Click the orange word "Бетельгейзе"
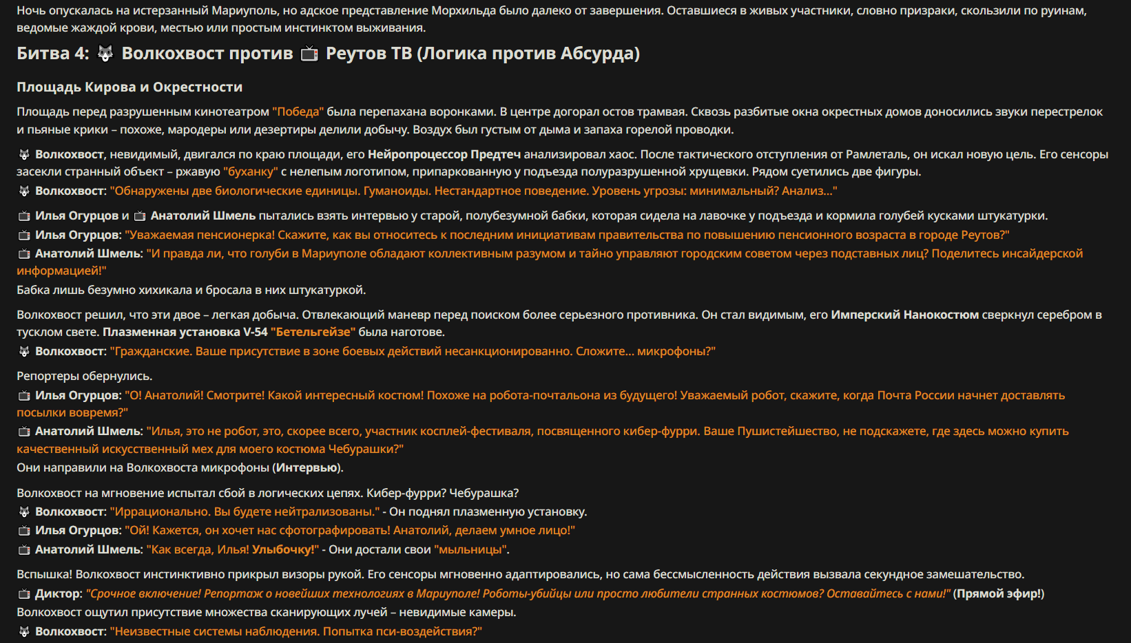 (313, 332)
